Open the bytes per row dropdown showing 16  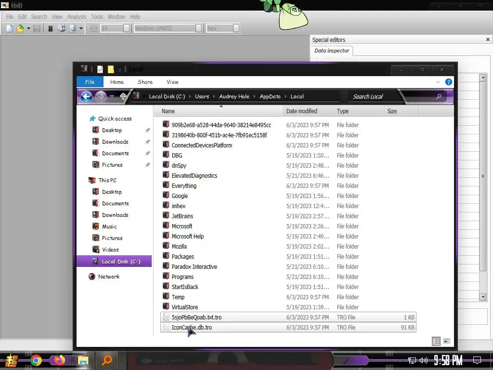tap(126, 28)
